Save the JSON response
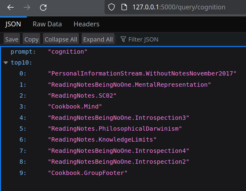 click(x=12, y=39)
